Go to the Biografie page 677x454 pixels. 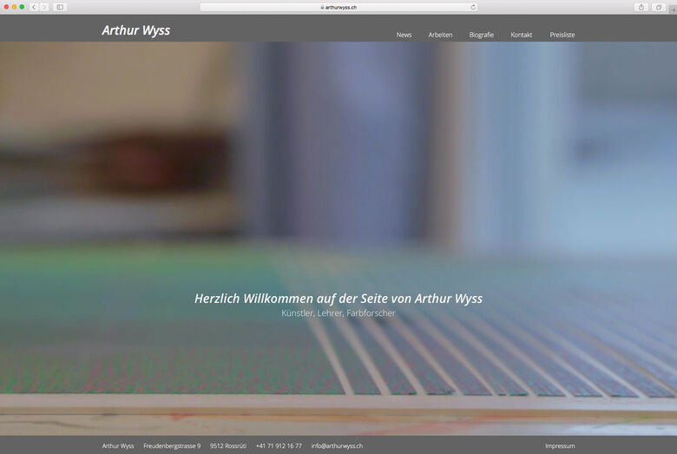482,35
